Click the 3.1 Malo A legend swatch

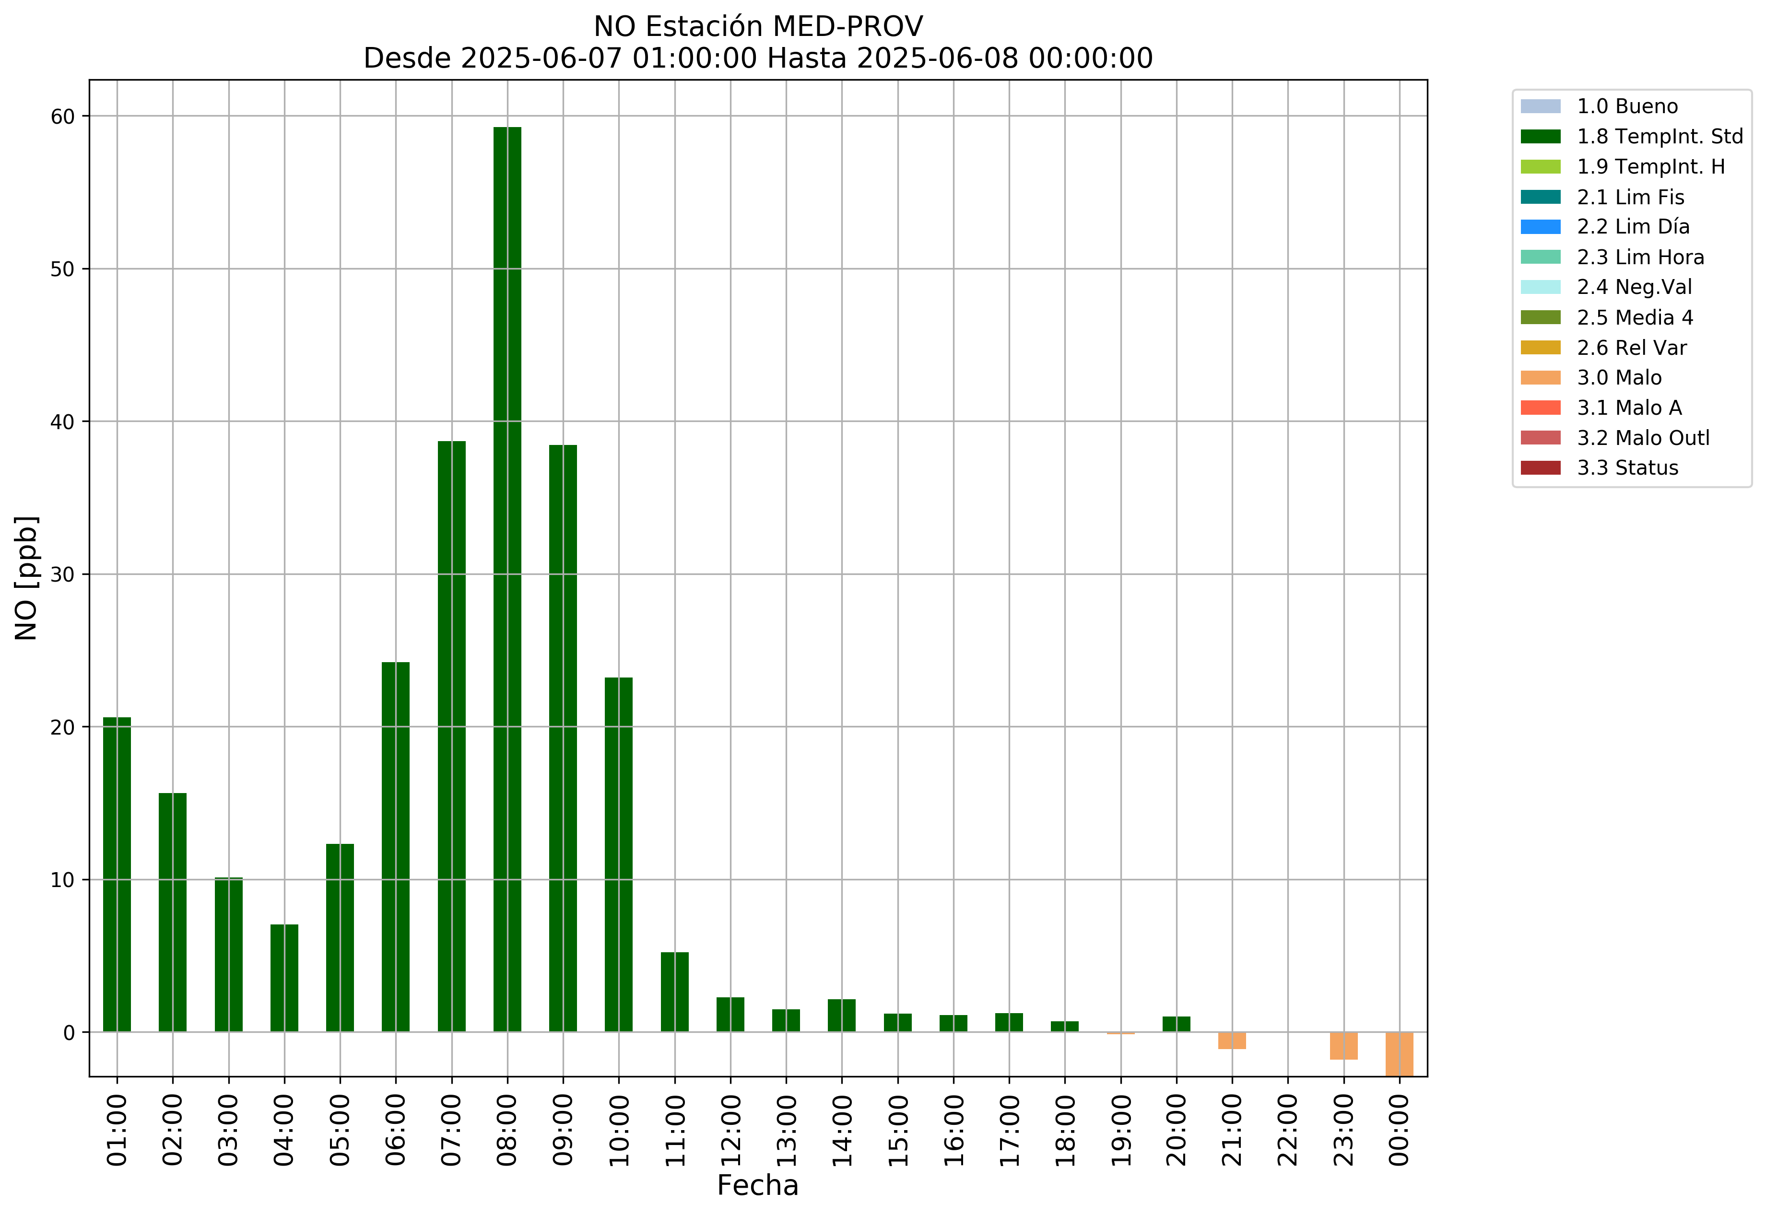pyautogui.click(x=1540, y=407)
